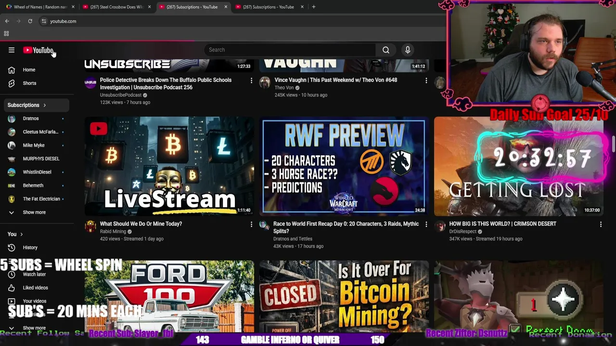Go to UnsubscribePodcast channel name
This screenshot has width=616, height=346.
click(x=121, y=95)
